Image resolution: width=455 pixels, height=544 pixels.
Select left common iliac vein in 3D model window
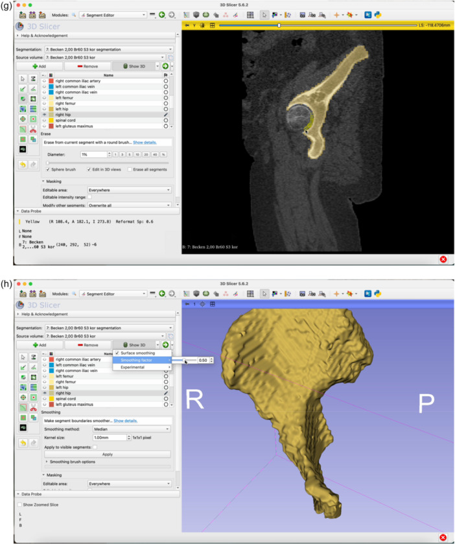point(75,365)
